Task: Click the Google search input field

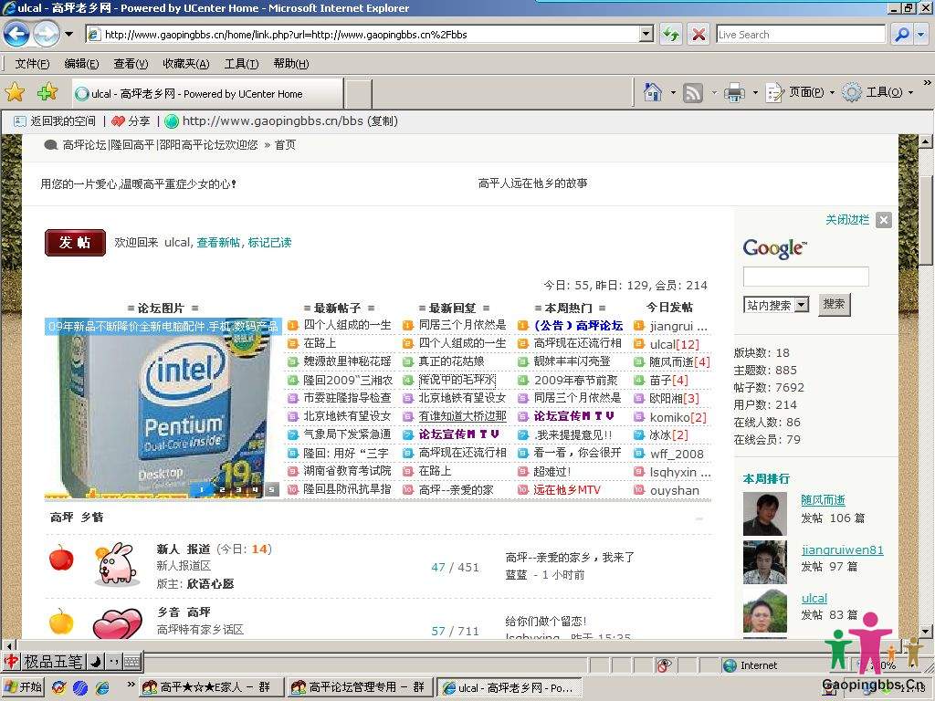Action: pyautogui.click(x=805, y=277)
